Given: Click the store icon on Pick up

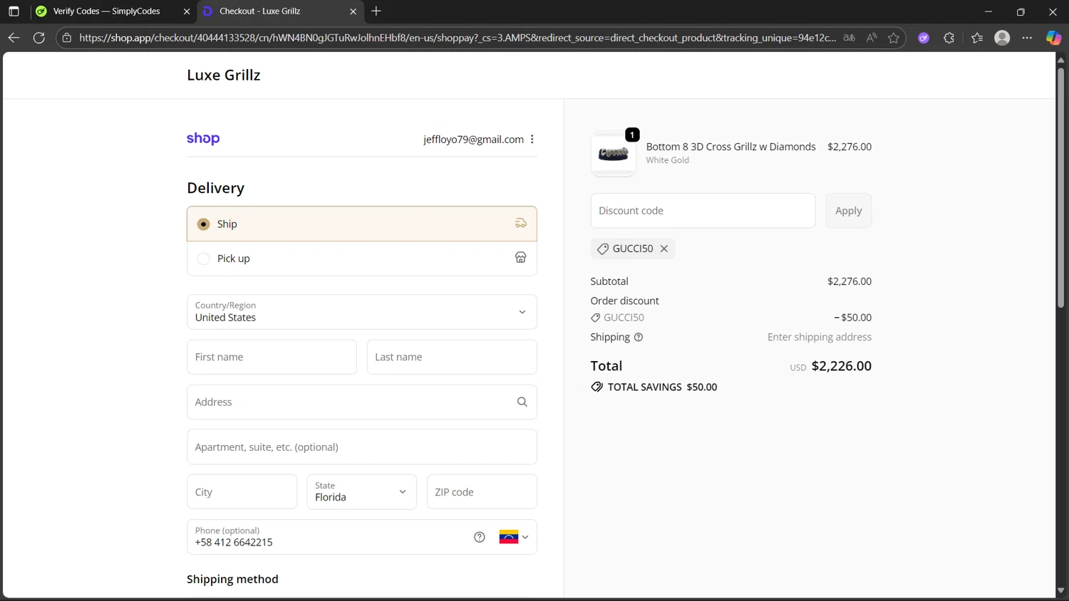Looking at the screenshot, I should (x=521, y=258).
